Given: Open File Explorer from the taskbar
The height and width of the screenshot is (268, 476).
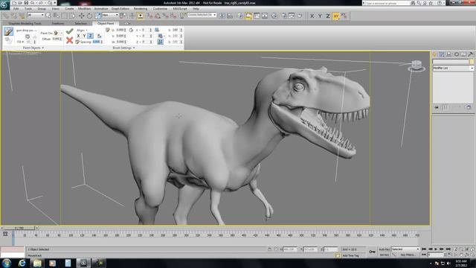Looking at the screenshot, I should point(37,263).
